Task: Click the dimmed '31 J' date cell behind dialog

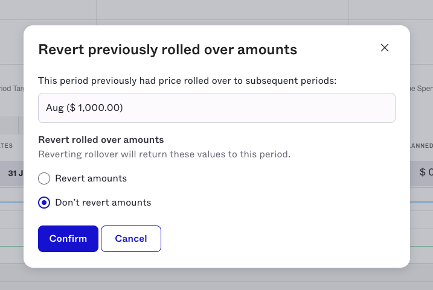Action: pos(16,174)
